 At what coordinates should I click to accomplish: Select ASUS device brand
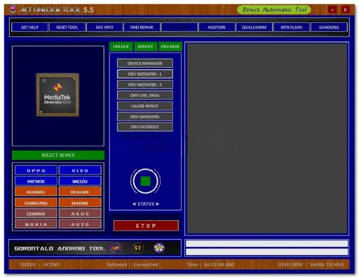[80, 214]
